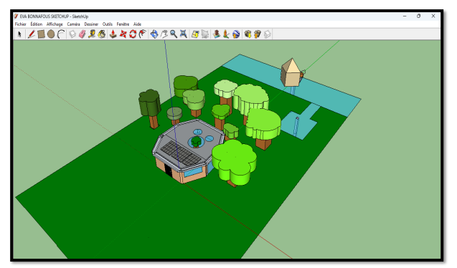Open the Caméra menu
Screen dimensions: 457x268
tap(73, 24)
